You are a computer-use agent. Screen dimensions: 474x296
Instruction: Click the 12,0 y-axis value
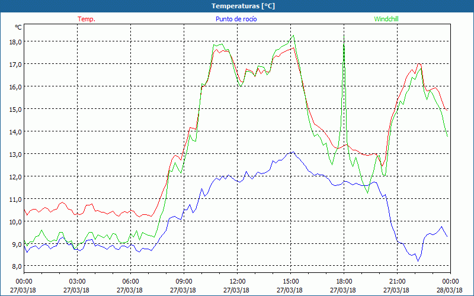click(x=16, y=176)
